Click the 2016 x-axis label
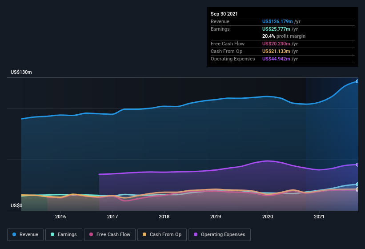Screen dimensions: 365x249 (x=60, y=217)
